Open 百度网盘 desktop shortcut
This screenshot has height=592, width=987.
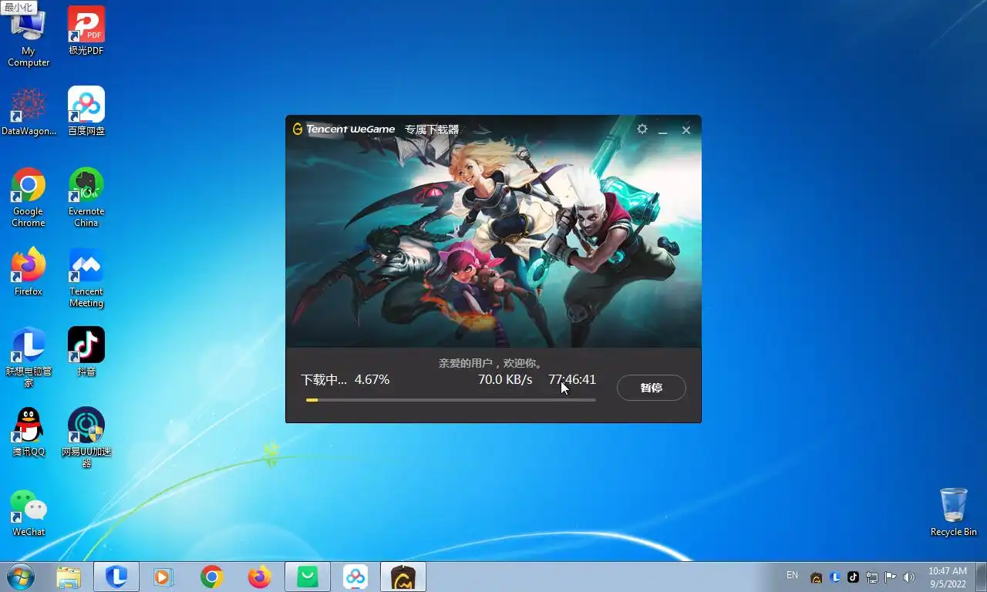click(x=86, y=113)
